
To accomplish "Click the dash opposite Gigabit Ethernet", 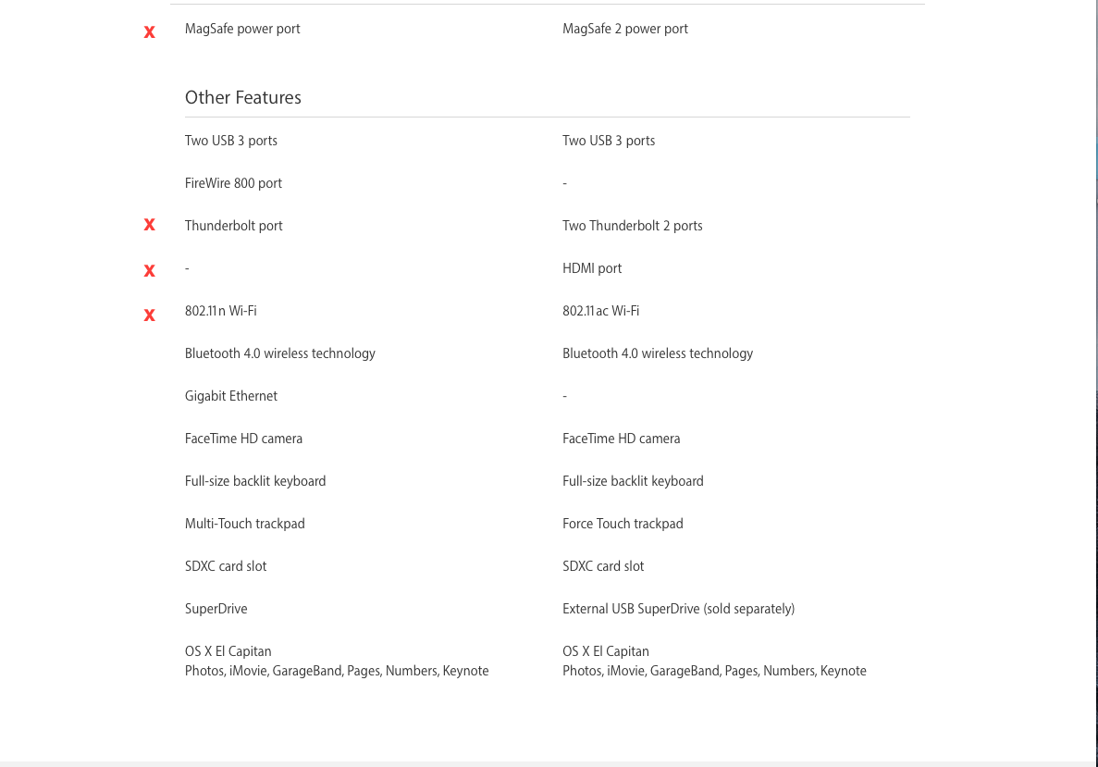I will (x=565, y=396).
